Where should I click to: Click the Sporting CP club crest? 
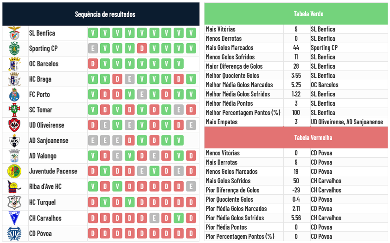tap(14, 49)
